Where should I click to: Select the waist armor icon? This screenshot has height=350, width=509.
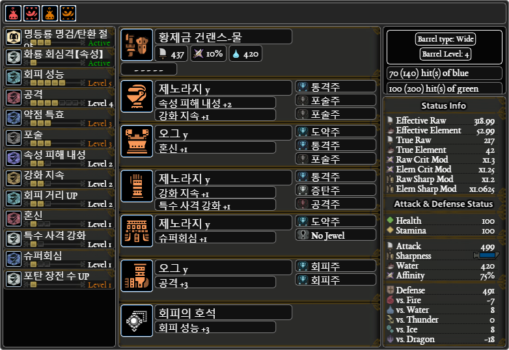click(137, 231)
